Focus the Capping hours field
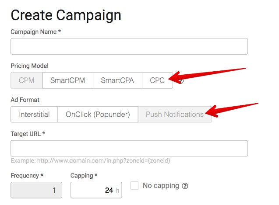The height and width of the screenshot is (205, 279). pyautogui.click(x=96, y=190)
